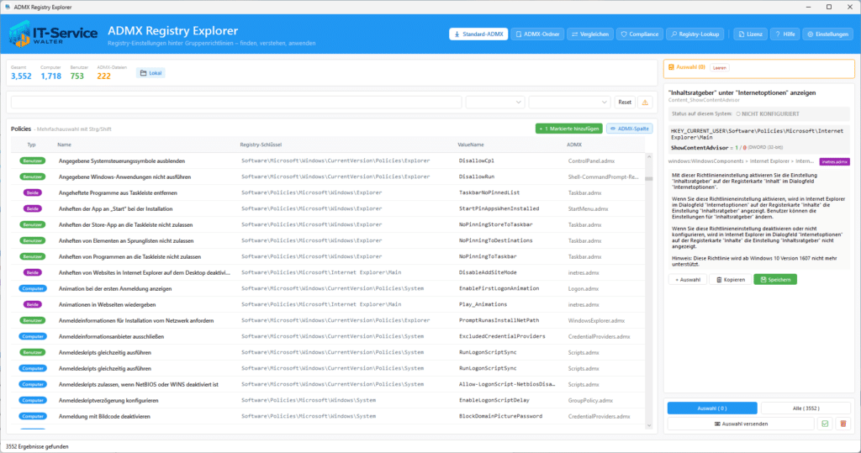Screen dimensions: 861x453
Task: Click the purple inetres.admx tag
Action: pos(834,161)
